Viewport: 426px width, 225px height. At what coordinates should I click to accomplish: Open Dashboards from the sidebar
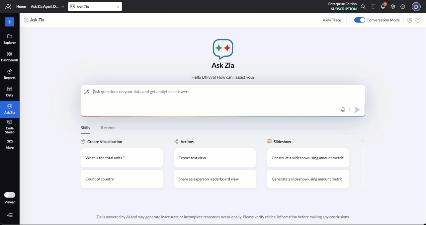10,56
